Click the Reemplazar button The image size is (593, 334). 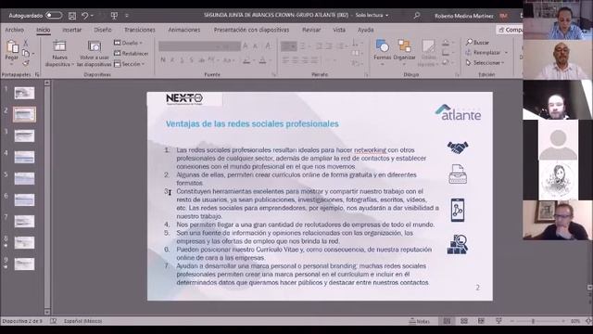click(483, 53)
